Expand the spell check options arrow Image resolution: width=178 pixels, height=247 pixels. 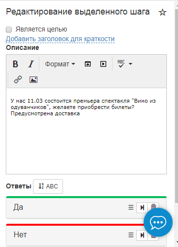click(130, 64)
